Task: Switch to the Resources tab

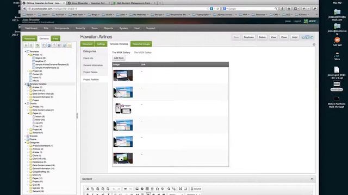Action: [30, 38]
